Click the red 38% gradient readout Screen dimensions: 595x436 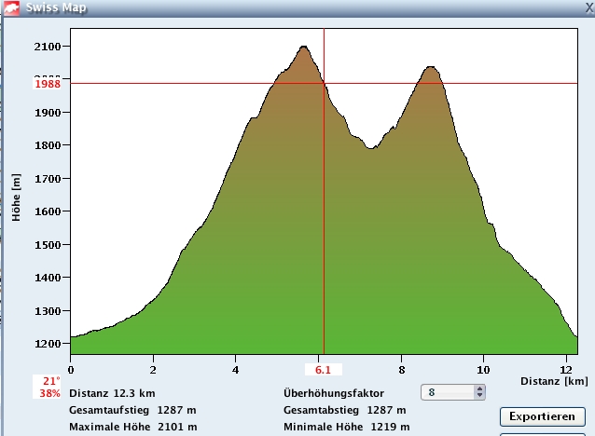click(x=50, y=393)
